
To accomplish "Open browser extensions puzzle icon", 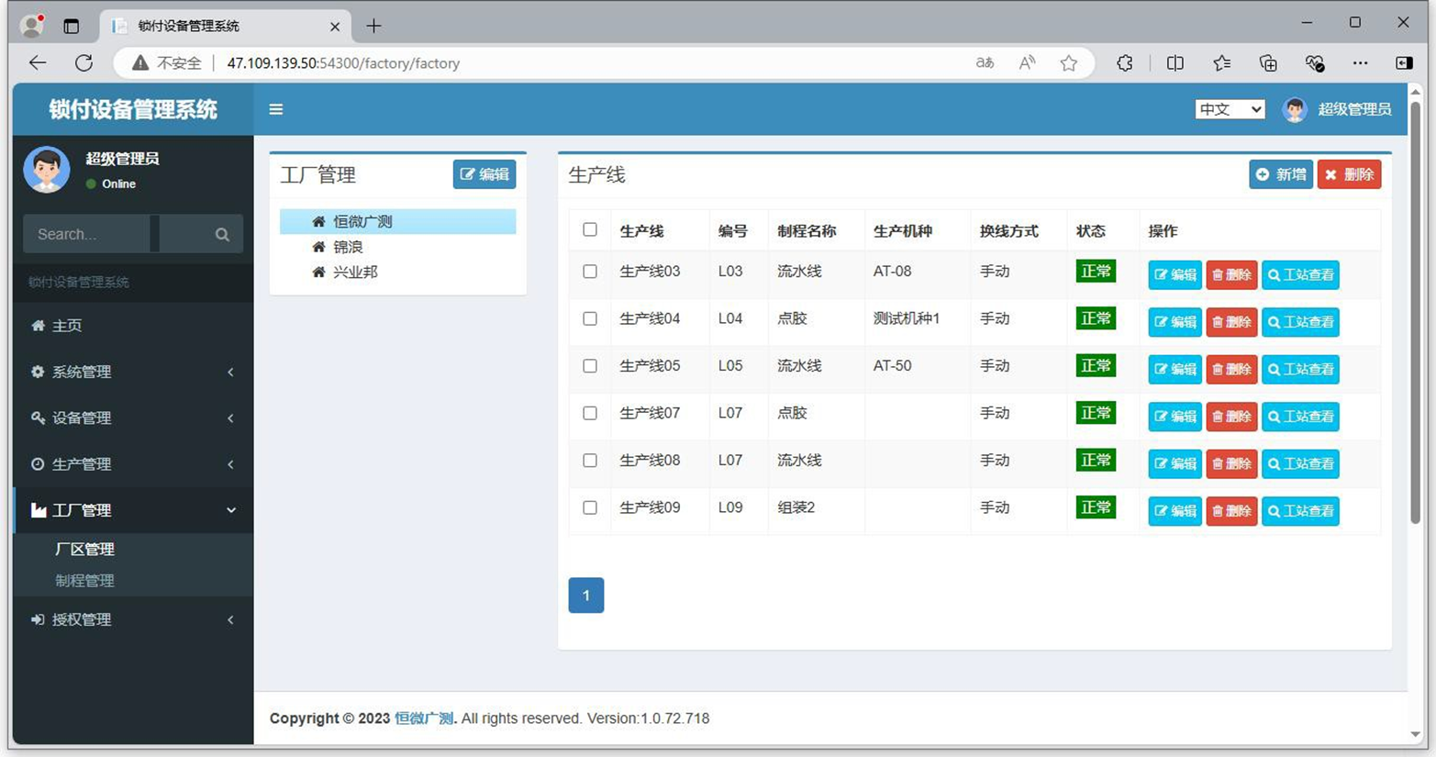I will 1124,63.
